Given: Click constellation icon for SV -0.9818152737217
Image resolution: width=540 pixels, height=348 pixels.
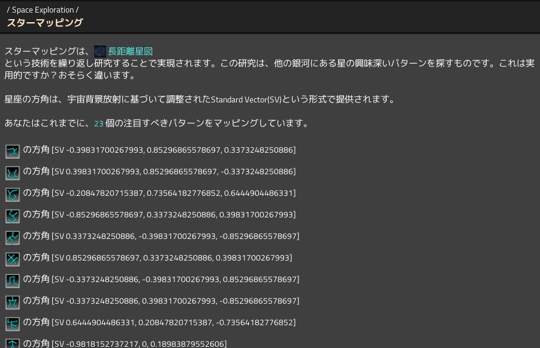Looking at the screenshot, I should 13,343.
